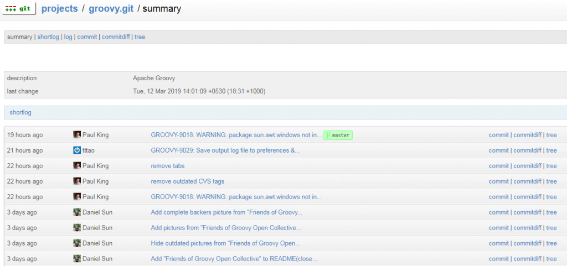Open the 'remove outdated CVS tags' commit
This screenshot has height=266, width=567.
point(187,181)
